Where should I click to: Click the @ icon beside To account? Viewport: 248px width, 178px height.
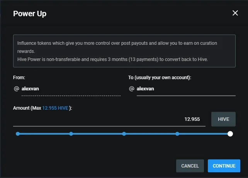point(132,89)
